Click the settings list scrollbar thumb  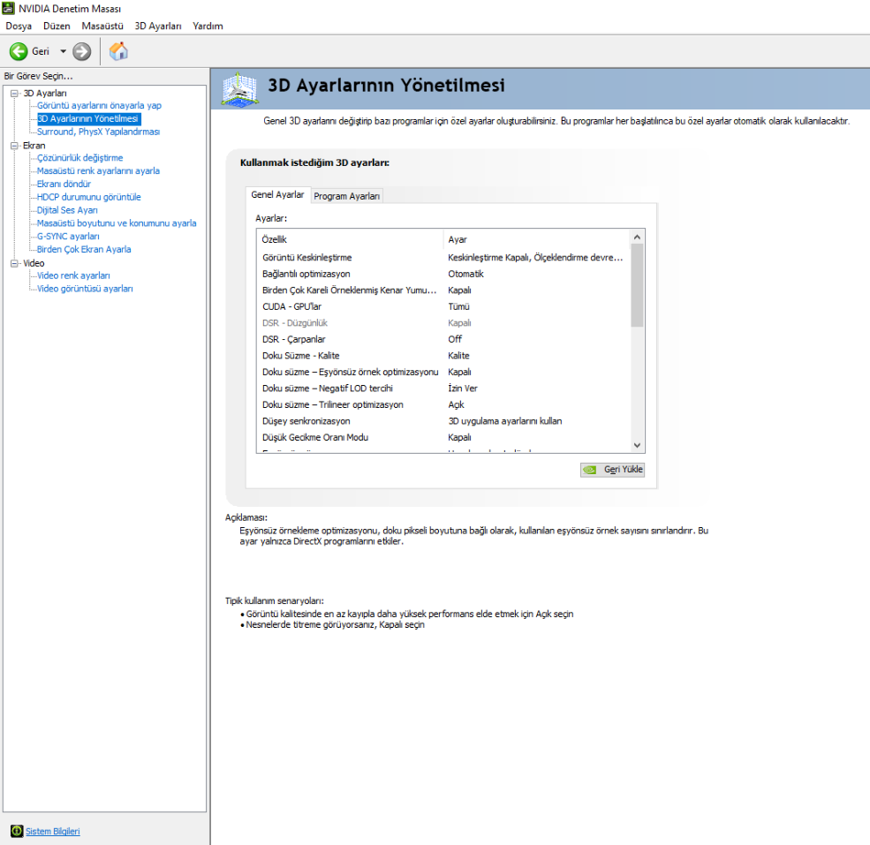(637, 285)
